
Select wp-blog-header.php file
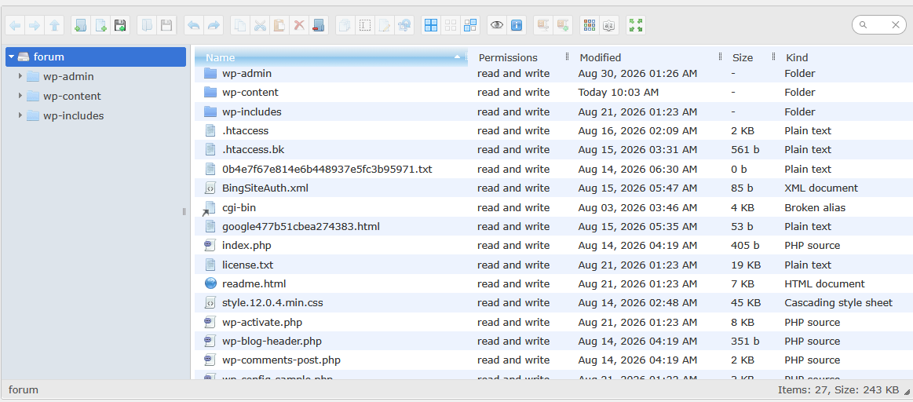pos(553,341)
